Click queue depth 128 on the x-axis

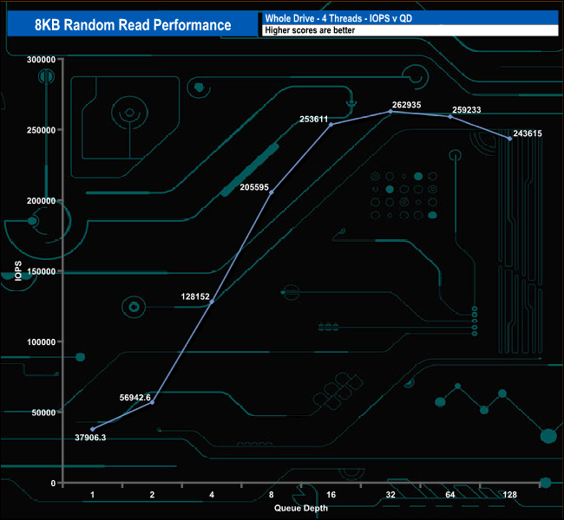click(x=509, y=494)
